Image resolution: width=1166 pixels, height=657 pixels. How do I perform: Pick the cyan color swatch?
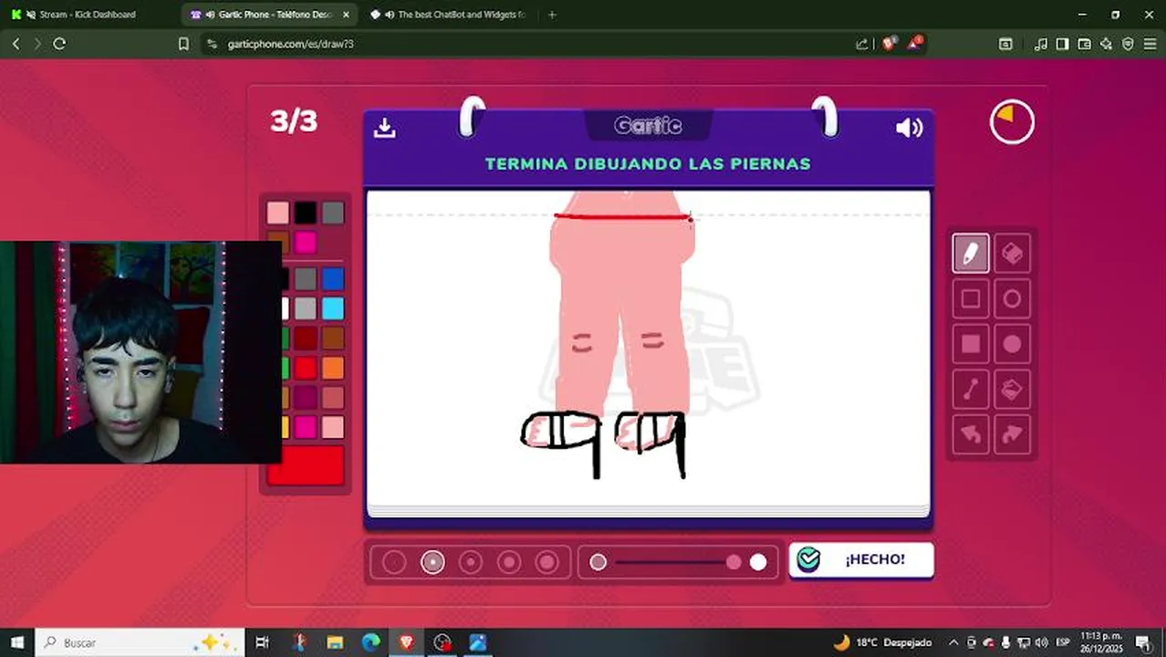pyautogui.click(x=333, y=308)
